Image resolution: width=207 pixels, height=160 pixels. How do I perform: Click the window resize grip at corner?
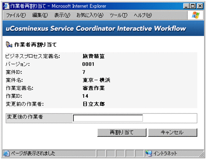tap(202, 154)
